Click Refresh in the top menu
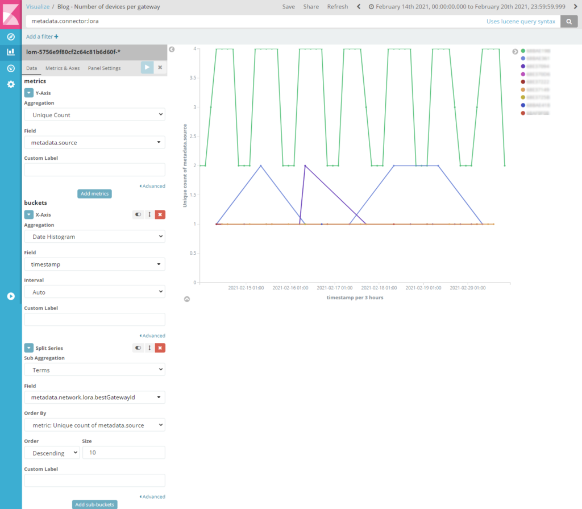This screenshot has height=509, width=582. pyautogui.click(x=338, y=7)
